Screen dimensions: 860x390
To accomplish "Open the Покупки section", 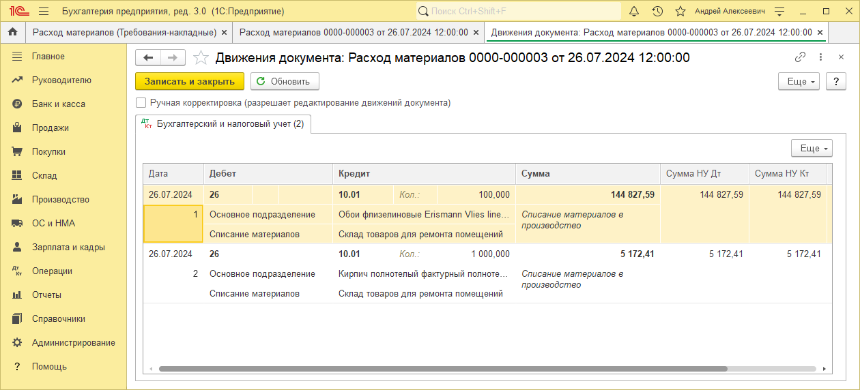I will (49, 151).
